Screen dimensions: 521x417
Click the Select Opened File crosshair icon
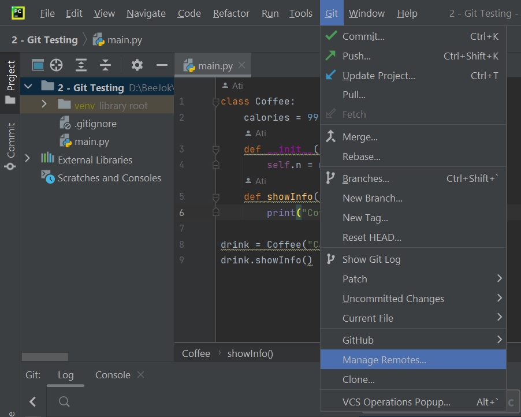pos(56,65)
